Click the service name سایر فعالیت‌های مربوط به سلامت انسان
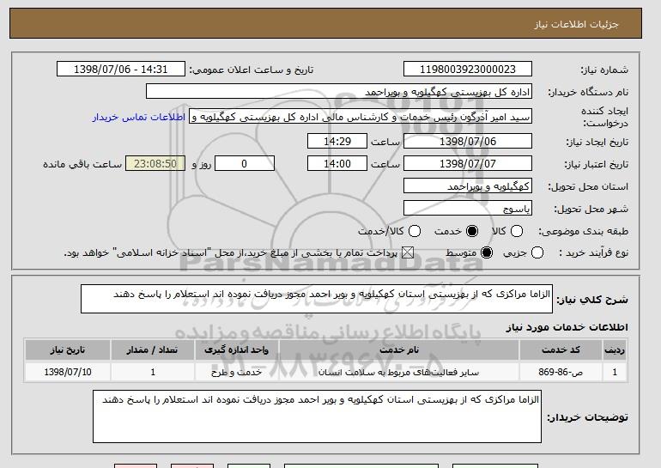Viewport: 661px width, 468px height. 399,373
